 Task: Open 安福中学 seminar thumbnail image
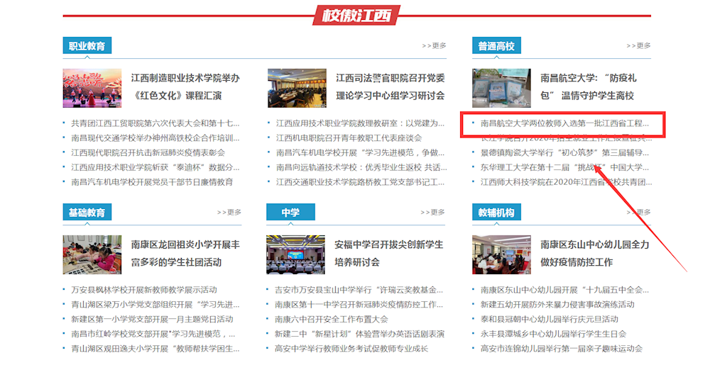tap(295, 254)
